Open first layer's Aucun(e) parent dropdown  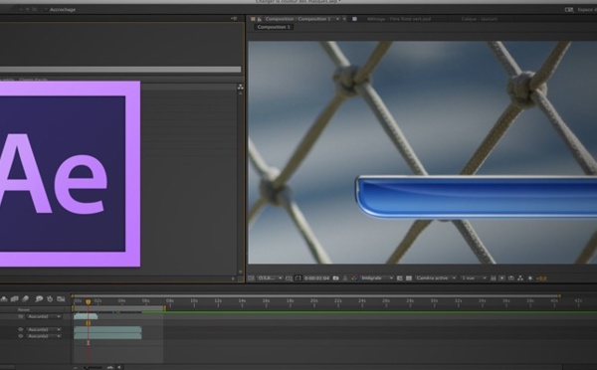click(44, 316)
